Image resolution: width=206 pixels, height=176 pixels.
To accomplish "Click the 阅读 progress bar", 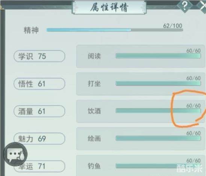I will tap(158, 56).
